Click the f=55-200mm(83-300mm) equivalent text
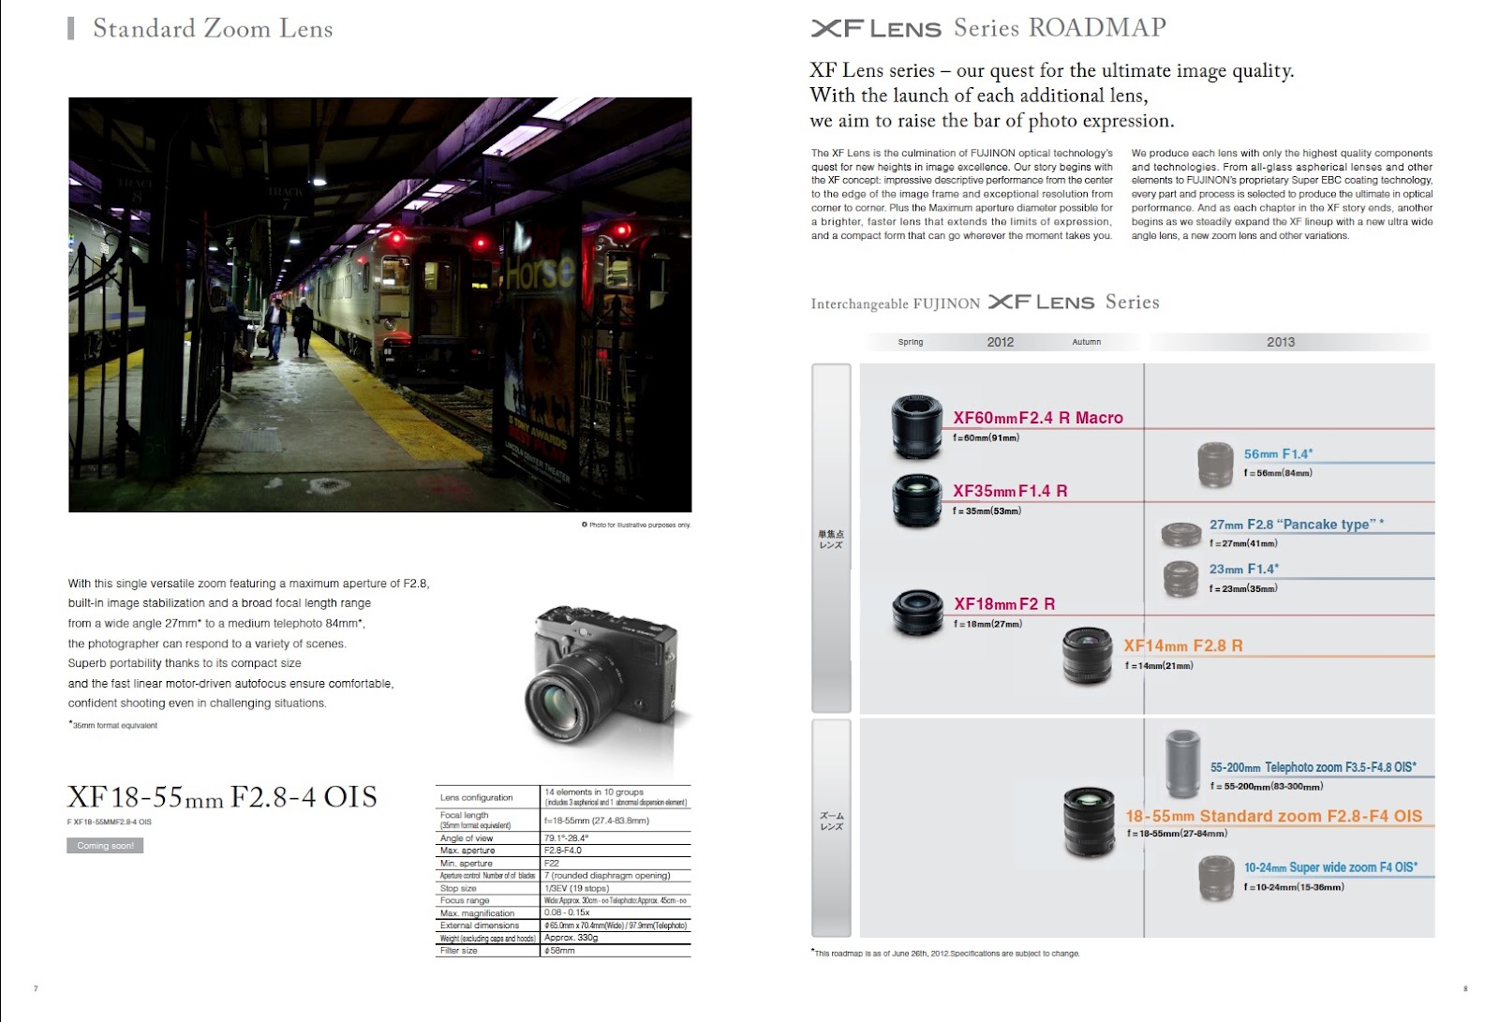This screenshot has height=1022, width=1499. [1267, 786]
